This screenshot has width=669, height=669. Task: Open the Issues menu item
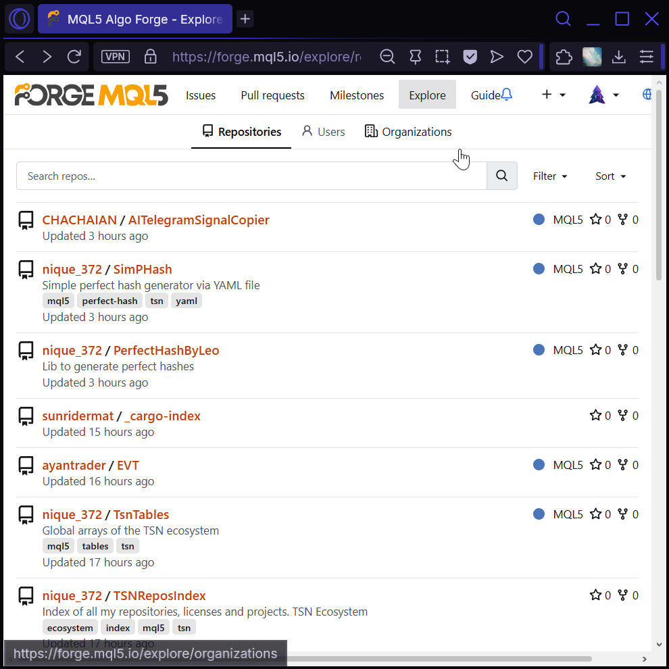pos(201,95)
